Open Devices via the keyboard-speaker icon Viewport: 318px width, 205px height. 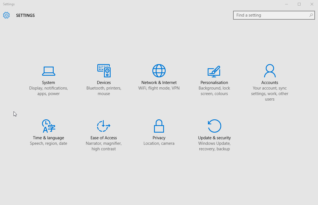(104, 71)
